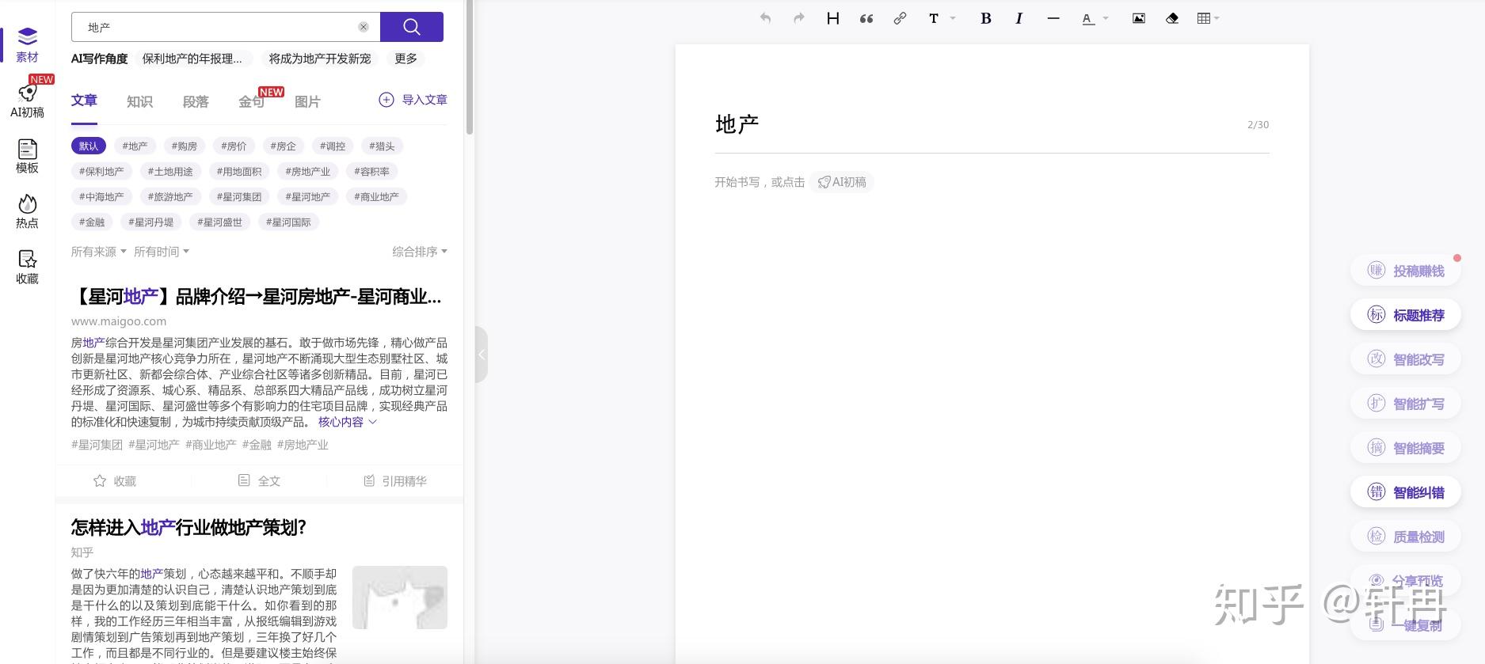Open the article 怎样进入地产行业做地产策划?
1485x664 pixels.
click(x=188, y=528)
